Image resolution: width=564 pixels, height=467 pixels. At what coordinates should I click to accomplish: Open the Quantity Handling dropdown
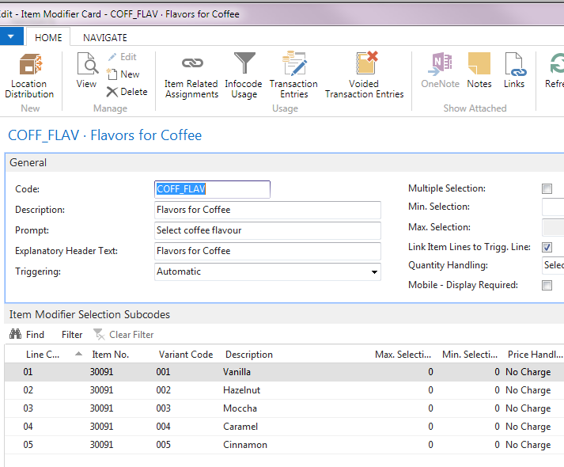tap(553, 266)
